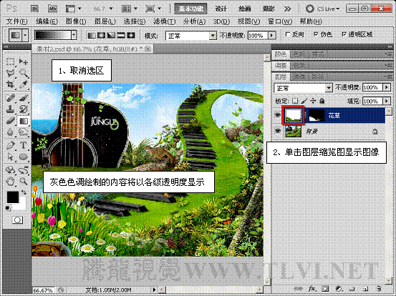This screenshot has width=396, height=296.
Task: Swap foreground and background colors
Action: [x=24, y=192]
